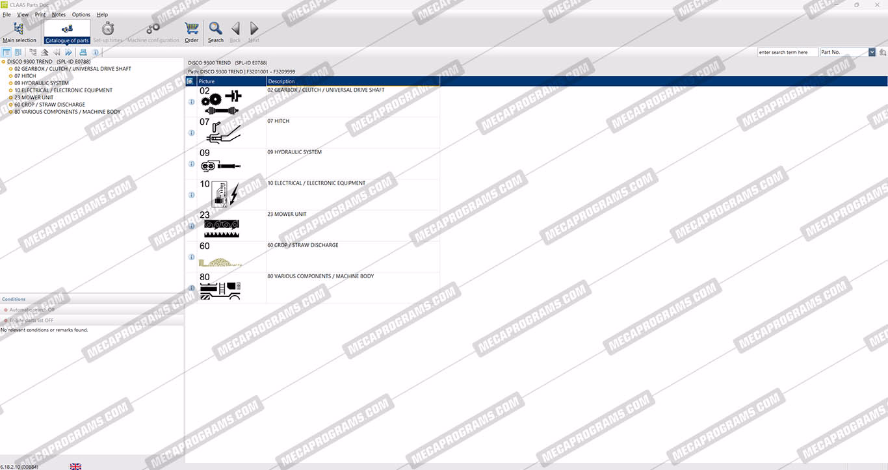
Task: Click info icon for 07 Hitch row
Action: (192, 133)
